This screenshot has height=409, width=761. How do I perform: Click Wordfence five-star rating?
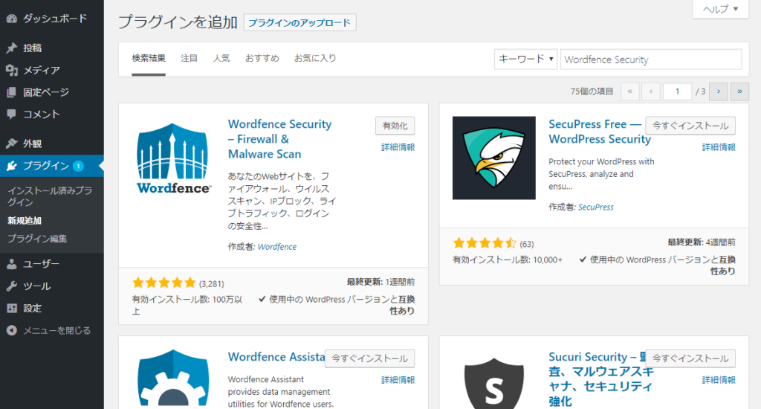pyautogui.click(x=164, y=283)
